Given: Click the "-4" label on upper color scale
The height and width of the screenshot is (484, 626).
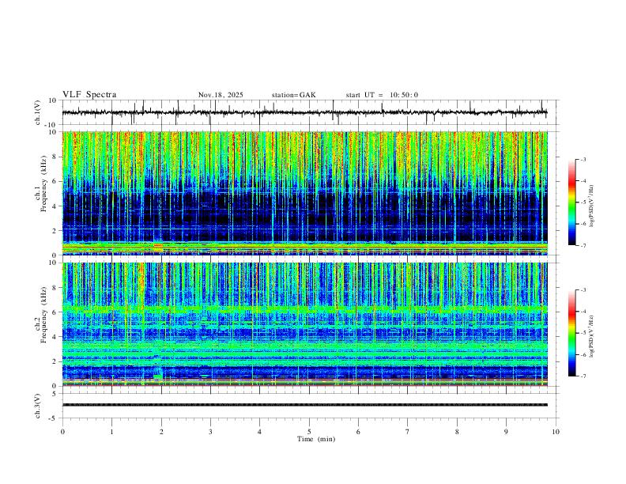Looking at the screenshot, I should click(x=583, y=181).
